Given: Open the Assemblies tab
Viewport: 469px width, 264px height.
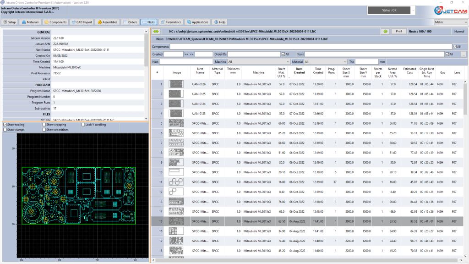Looking at the screenshot, I should pyautogui.click(x=107, y=22).
